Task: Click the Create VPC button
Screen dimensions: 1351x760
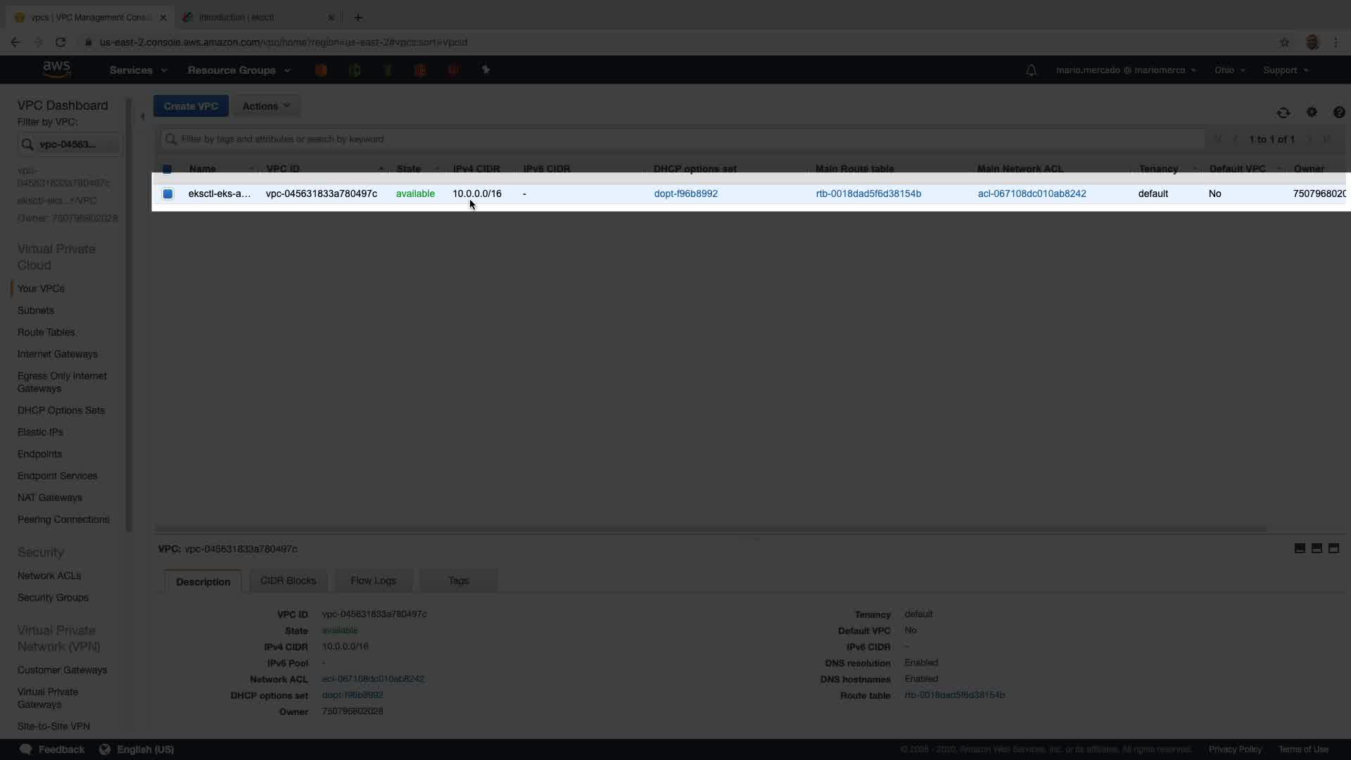Action: (x=191, y=106)
